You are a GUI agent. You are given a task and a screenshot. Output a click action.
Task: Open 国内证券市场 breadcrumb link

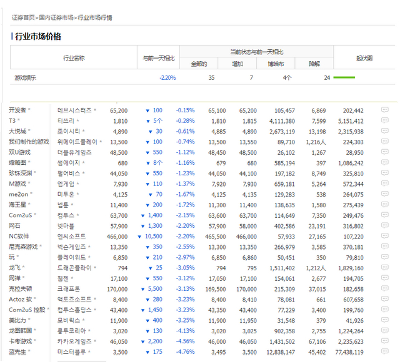pyautogui.click(x=56, y=17)
